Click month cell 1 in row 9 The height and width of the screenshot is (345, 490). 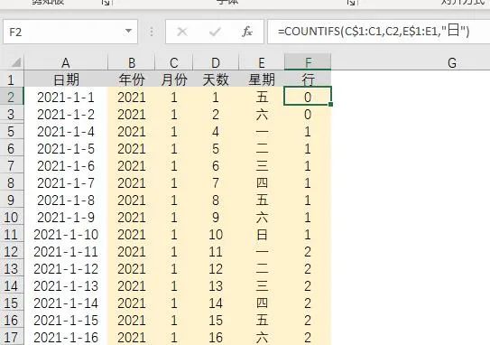[x=174, y=200]
